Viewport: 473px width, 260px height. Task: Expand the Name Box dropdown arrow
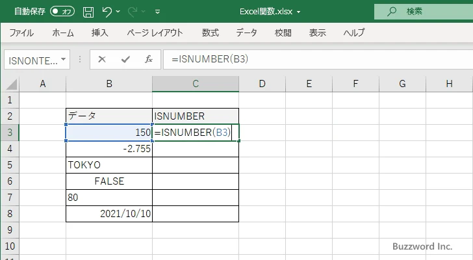tap(64, 59)
